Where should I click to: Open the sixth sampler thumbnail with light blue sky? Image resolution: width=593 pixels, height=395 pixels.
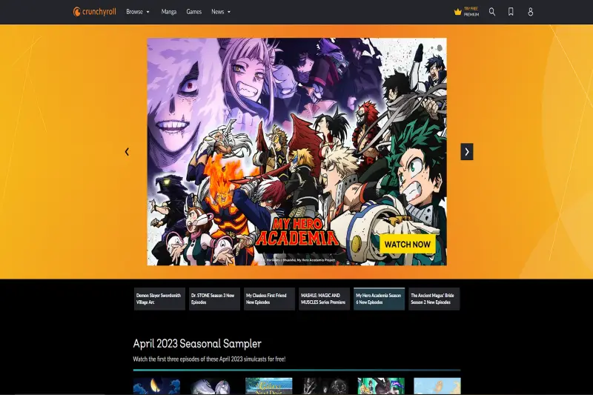pyautogui.click(x=437, y=386)
